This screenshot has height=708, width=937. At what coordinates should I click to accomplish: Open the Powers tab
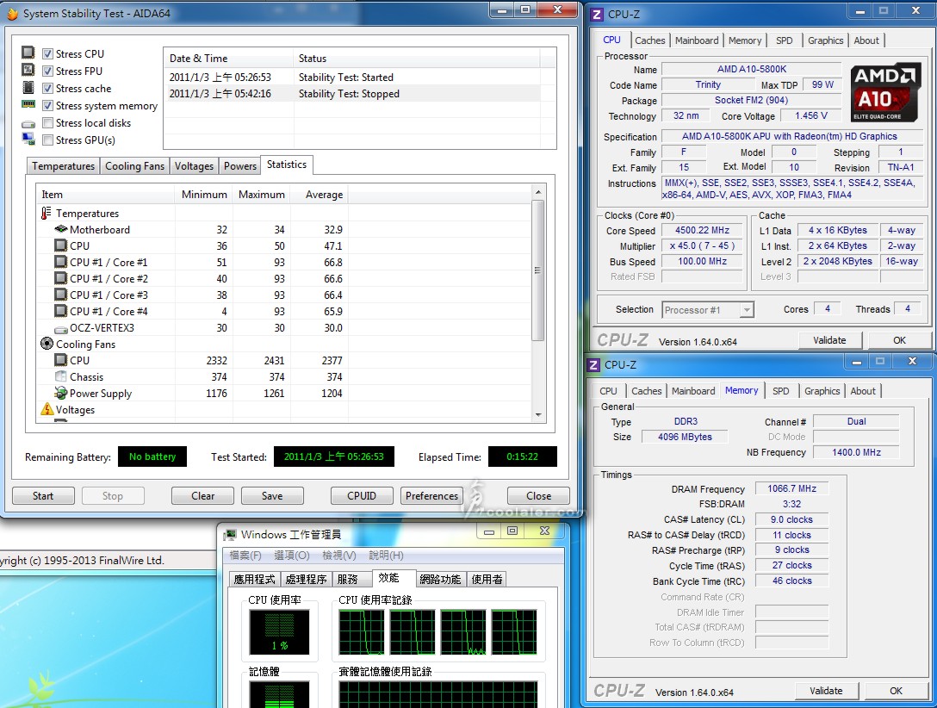point(239,166)
